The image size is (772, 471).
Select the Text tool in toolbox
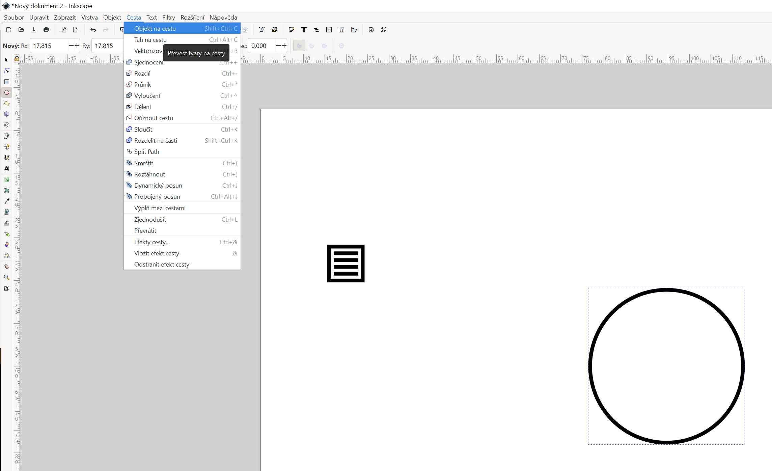[x=6, y=168]
